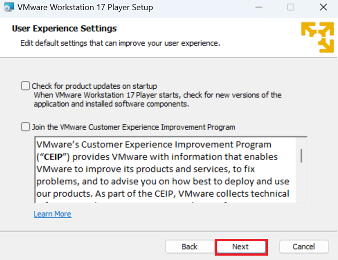Open the Learn More link
Image resolution: width=338 pixels, height=260 pixels.
(x=52, y=214)
